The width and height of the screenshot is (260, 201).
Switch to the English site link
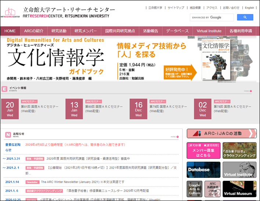pyautogui.click(x=249, y=8)
